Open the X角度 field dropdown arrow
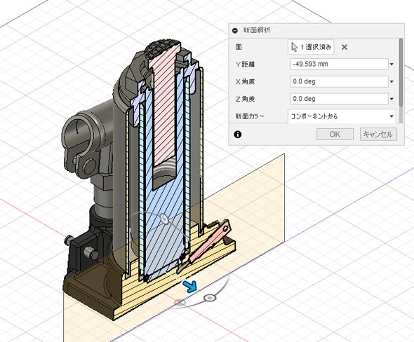The image size is (414, 342). pos(392,82)
